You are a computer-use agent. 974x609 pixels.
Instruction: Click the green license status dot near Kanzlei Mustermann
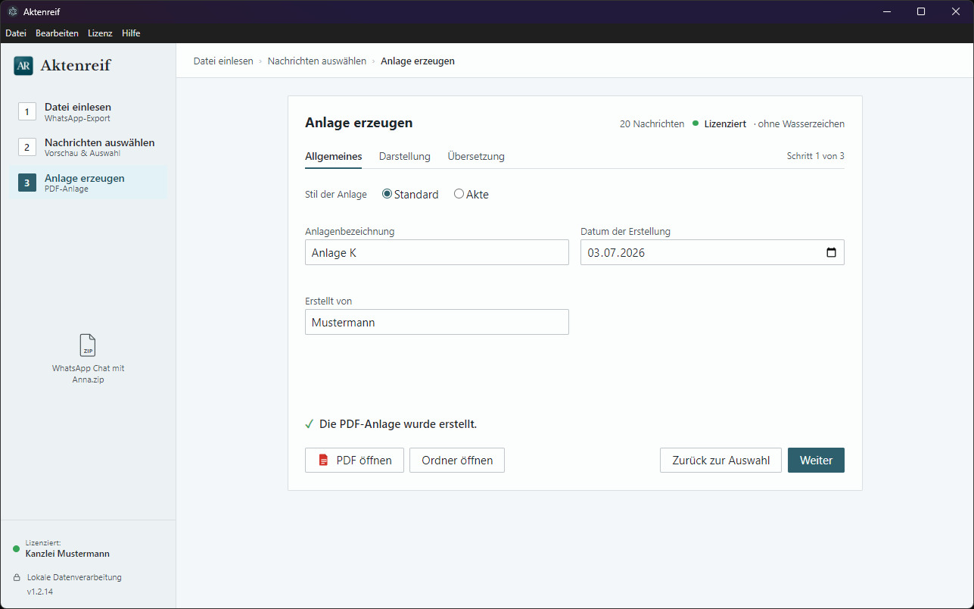[17, 548]
